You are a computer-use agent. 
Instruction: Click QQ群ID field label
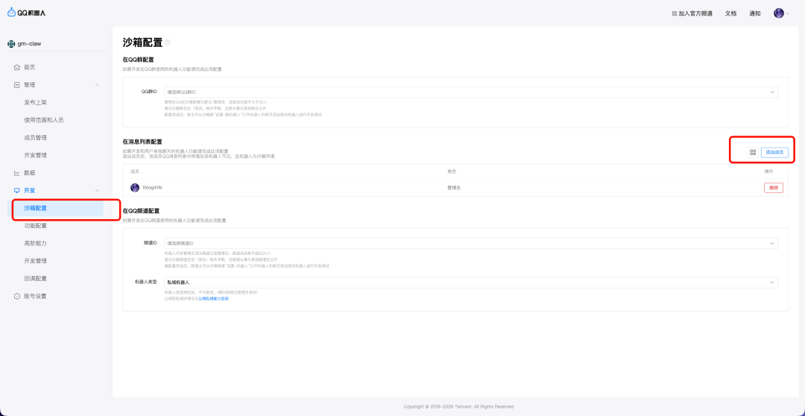(149, 92)
